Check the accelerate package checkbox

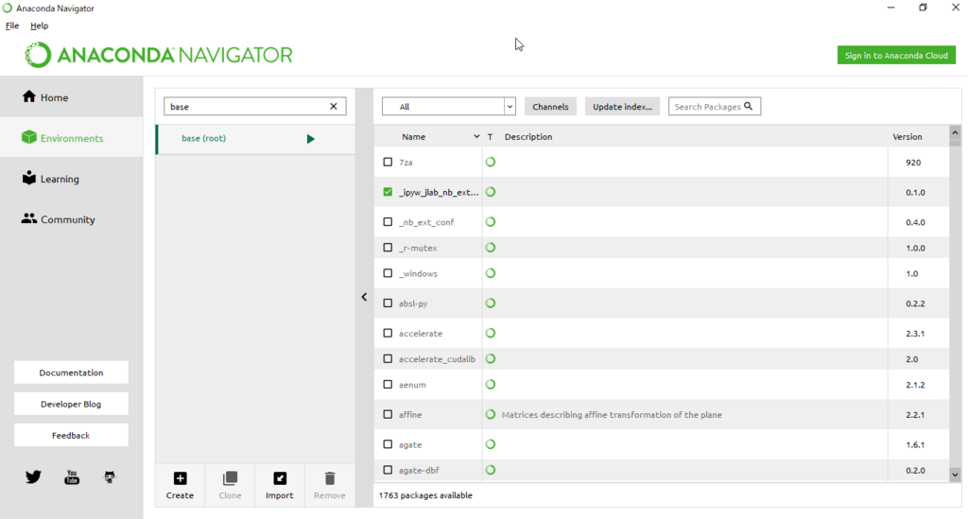pyautogui.click(x=388, y=334)
